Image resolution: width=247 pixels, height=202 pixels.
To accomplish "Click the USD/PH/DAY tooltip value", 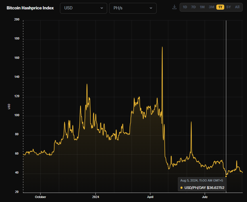I will coord(204,188).
